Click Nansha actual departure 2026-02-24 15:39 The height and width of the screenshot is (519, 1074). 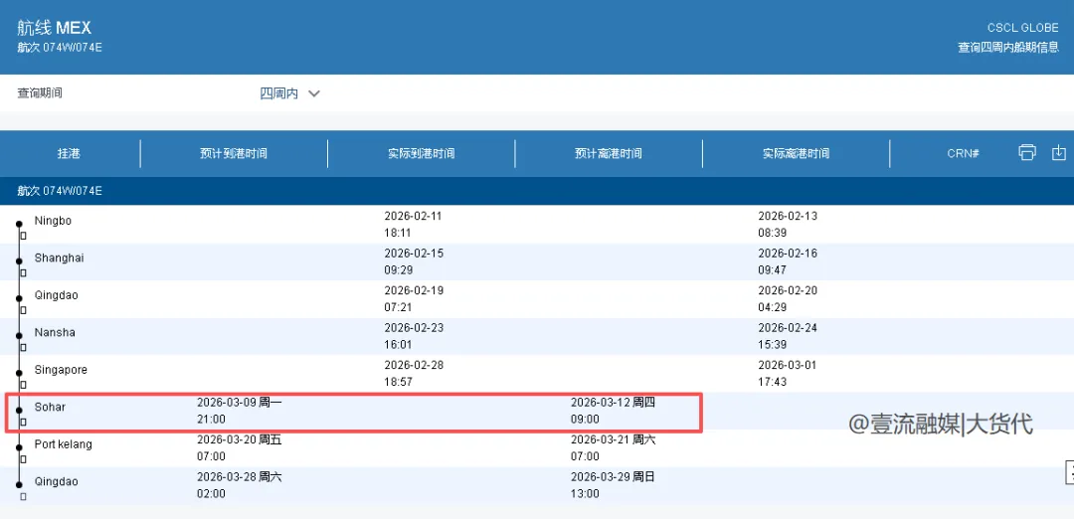[x=788, y=336]
